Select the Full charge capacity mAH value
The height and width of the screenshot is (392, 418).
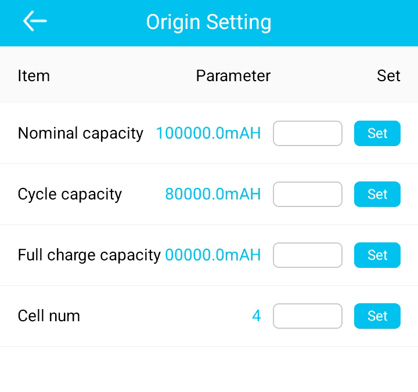[x=213, y=255]
